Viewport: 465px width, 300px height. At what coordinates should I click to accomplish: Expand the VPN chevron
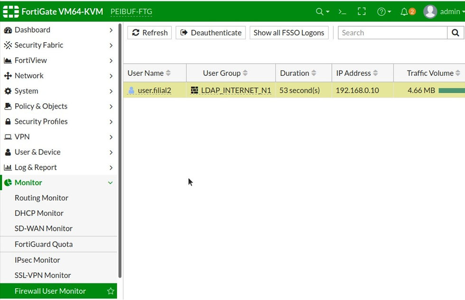pyautogui.click(x=111, y=137)
